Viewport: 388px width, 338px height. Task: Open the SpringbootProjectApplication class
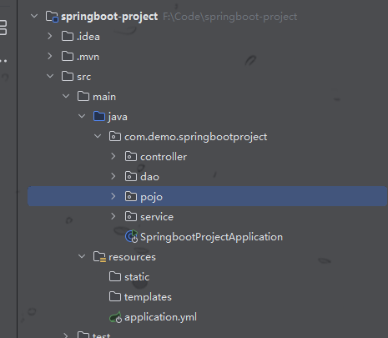click(211, 237)
